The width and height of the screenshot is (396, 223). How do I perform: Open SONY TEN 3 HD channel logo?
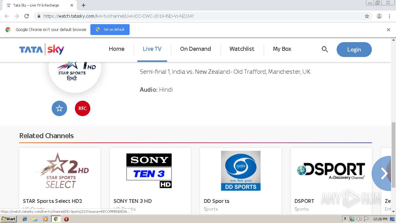pyautogui.click(x=149, y=171)
